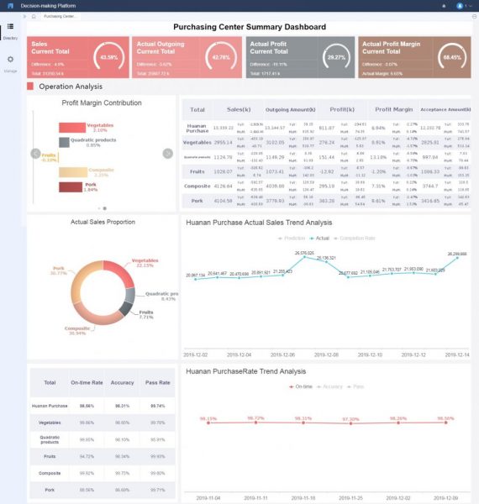
Task: Go to previous Profit Margin Contribution slide
Action: point(35,154)
